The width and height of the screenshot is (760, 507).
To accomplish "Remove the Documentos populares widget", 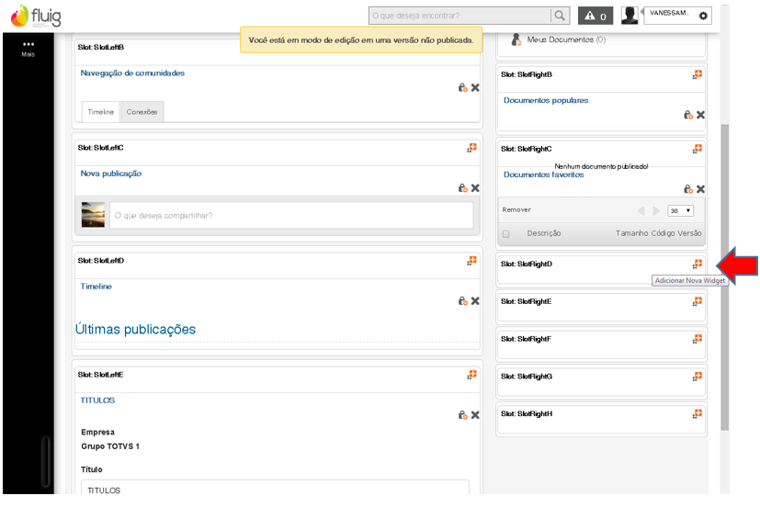I will click(x=700, y=115).
